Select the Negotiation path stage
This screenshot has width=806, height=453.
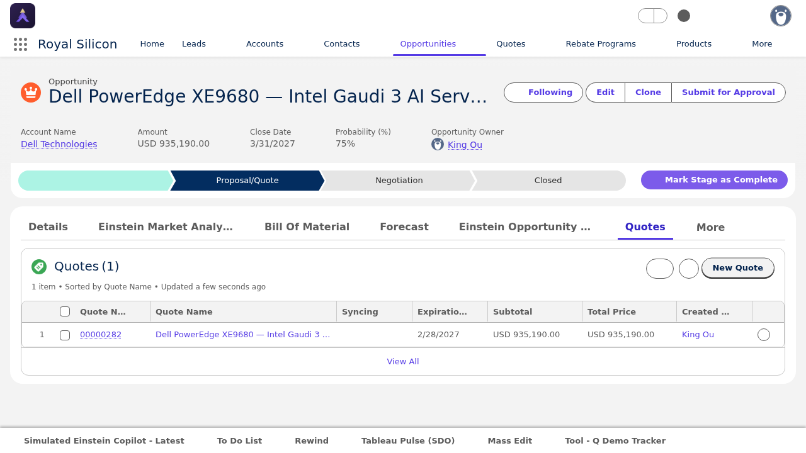pos(399,181)
